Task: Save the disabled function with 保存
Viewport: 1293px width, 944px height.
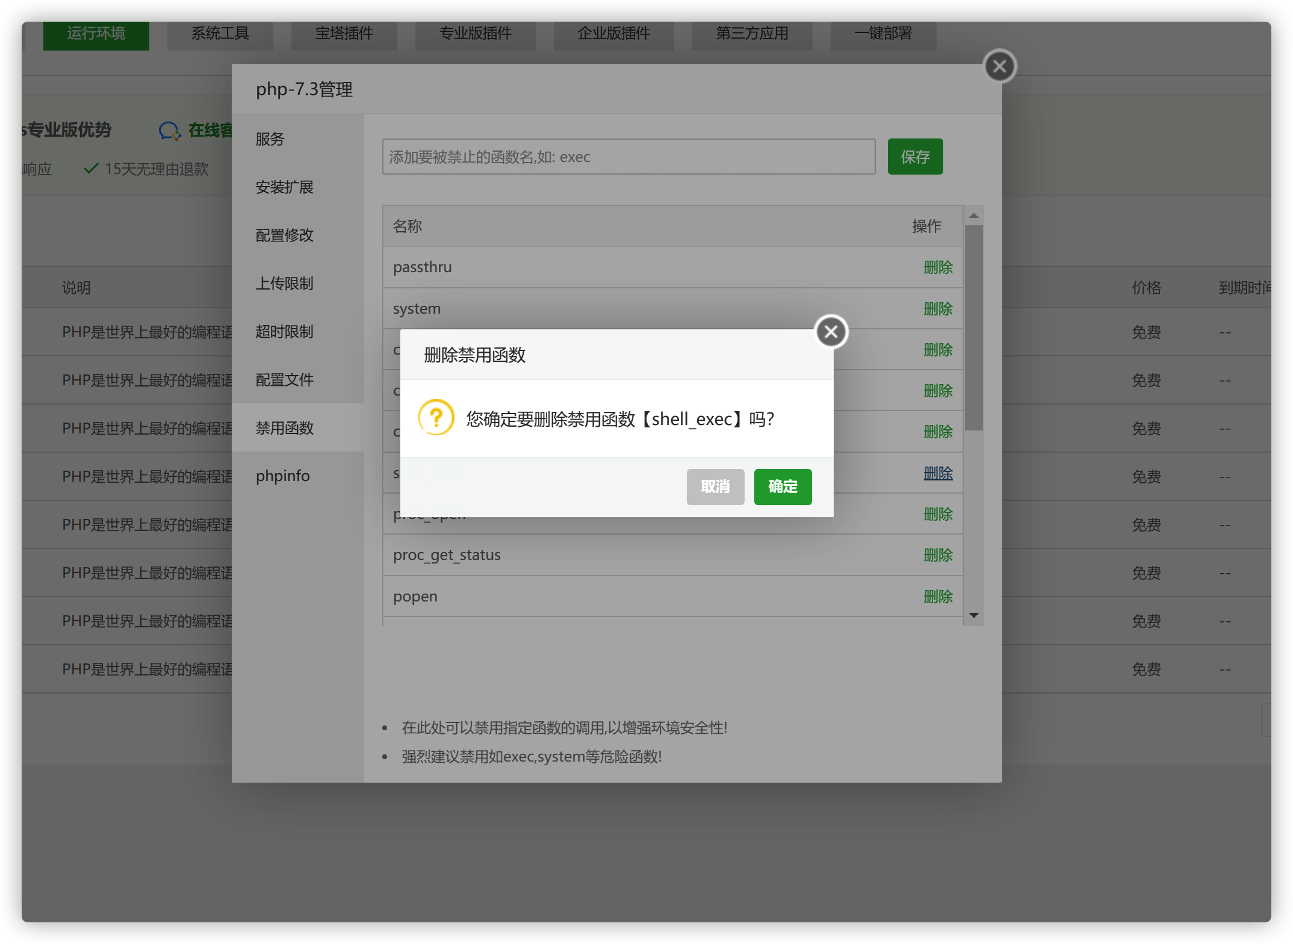Action: pos(915,157)
